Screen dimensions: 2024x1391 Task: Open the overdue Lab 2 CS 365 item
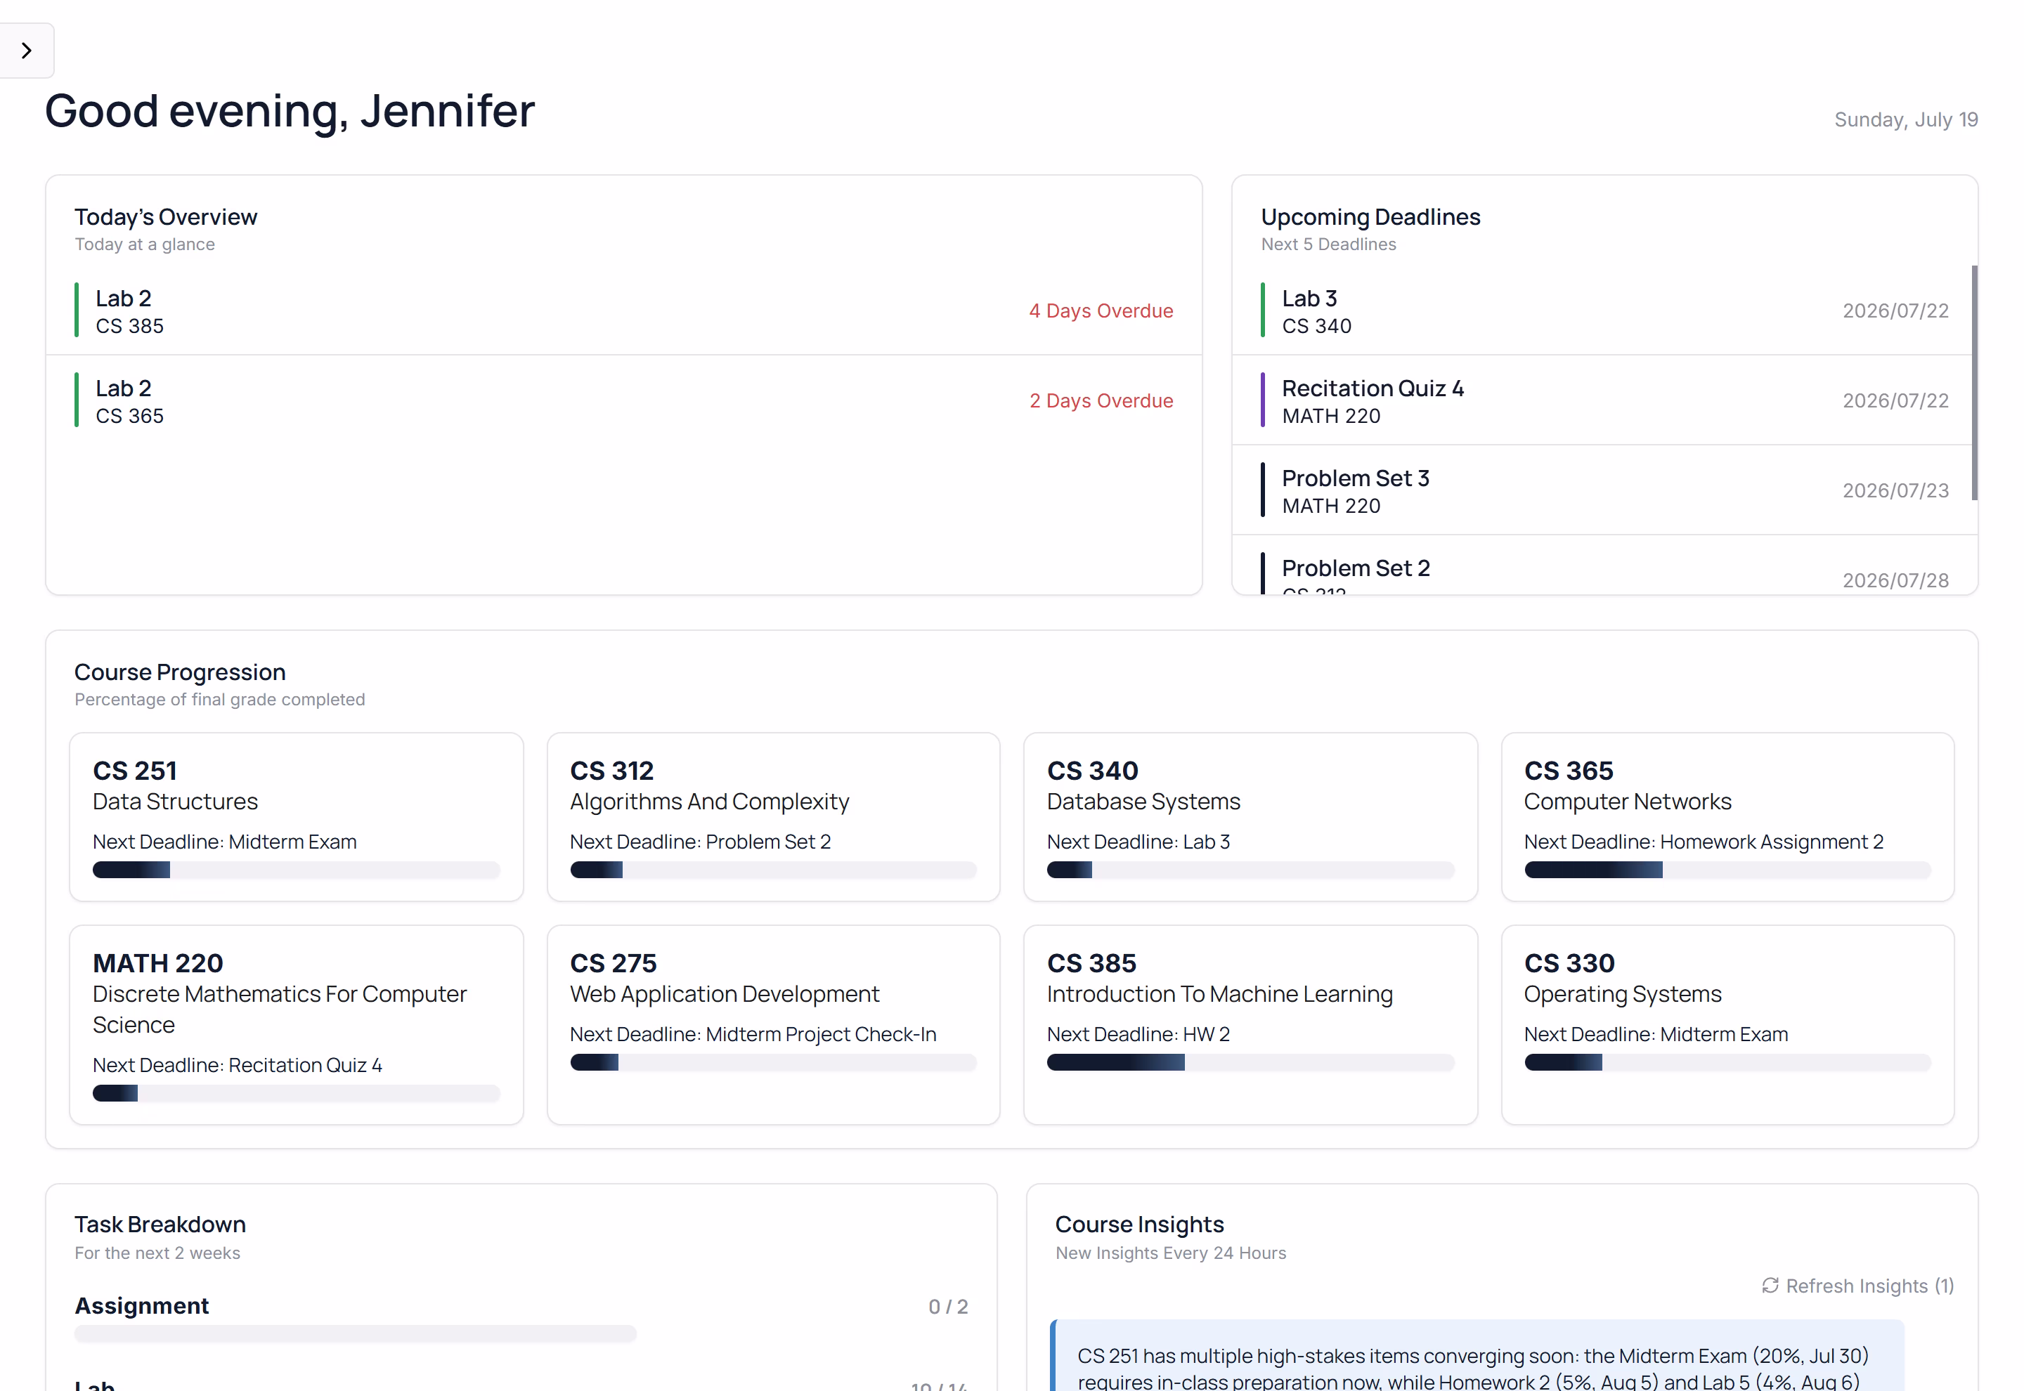624,400
